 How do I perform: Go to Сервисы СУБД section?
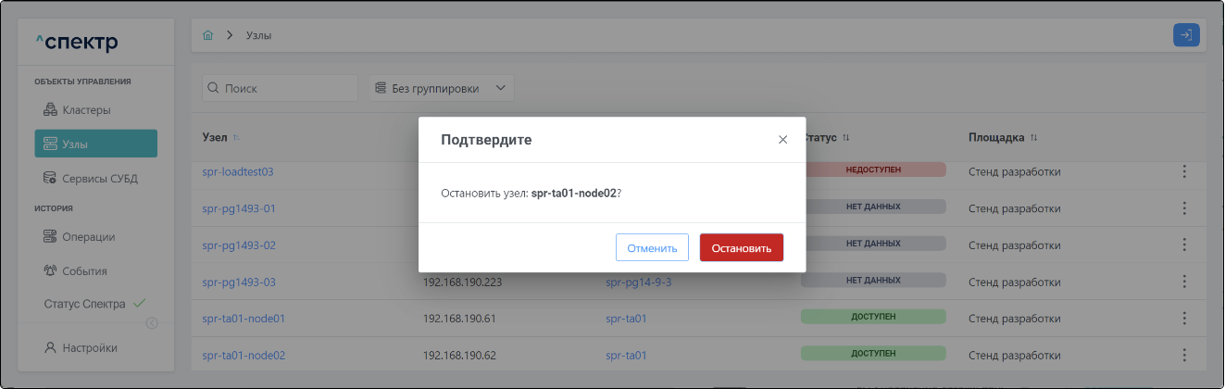click(99, 178)
